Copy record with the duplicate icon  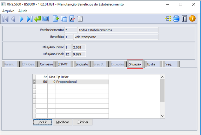[64, 19]
